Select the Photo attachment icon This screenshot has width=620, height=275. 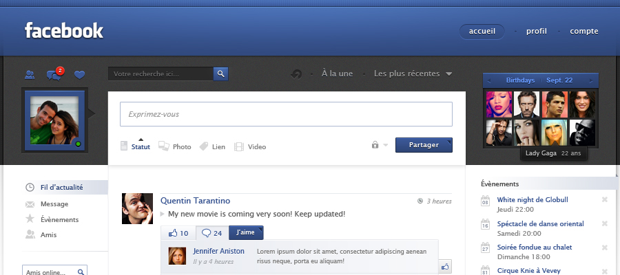[164, 146]
